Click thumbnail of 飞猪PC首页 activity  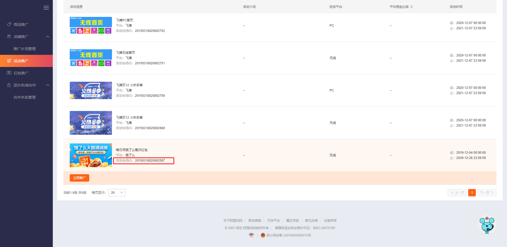91,26
